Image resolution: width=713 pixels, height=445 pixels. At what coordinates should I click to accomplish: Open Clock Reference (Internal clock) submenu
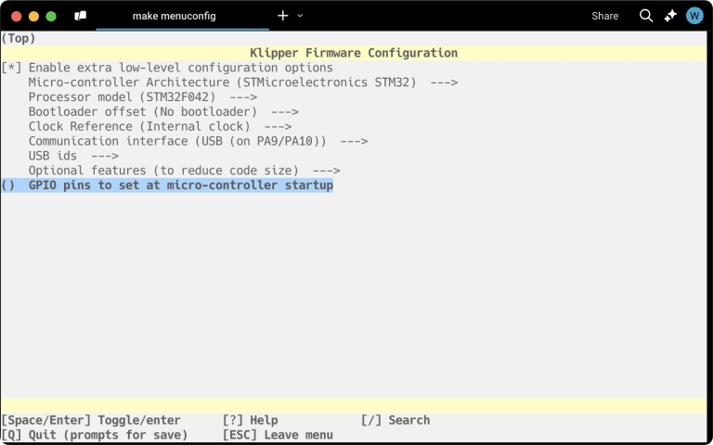160,126
